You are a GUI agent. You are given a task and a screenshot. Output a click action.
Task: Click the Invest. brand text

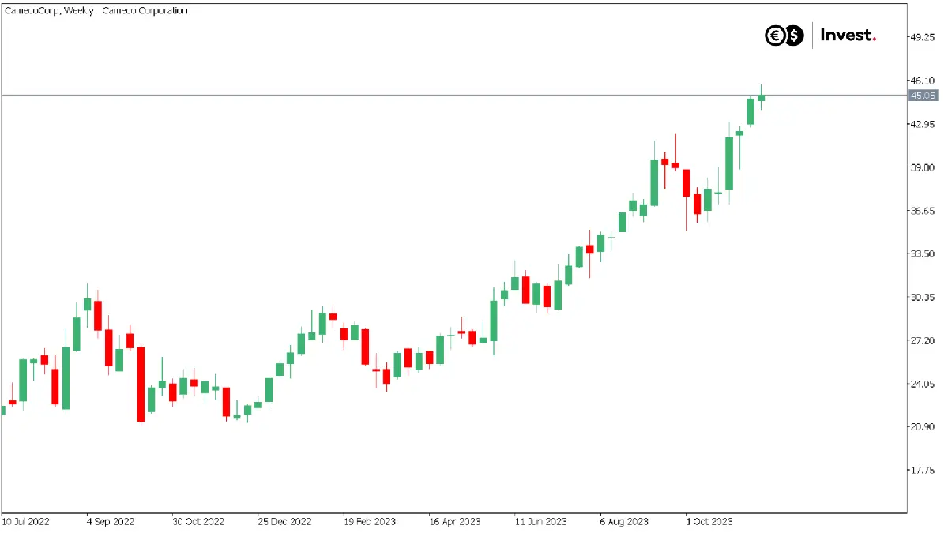click(848, 36)
